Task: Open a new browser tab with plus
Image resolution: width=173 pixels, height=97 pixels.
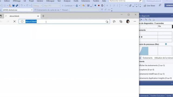Action: pos(43,16)
